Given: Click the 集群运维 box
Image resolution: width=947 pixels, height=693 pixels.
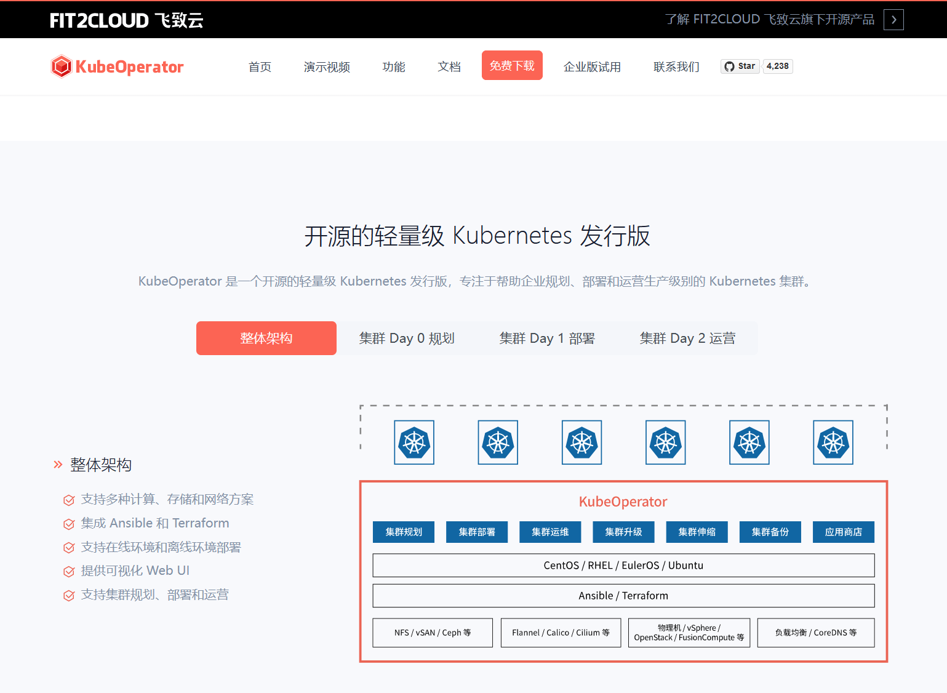Looking at the screenshot, I should point(550,532).
